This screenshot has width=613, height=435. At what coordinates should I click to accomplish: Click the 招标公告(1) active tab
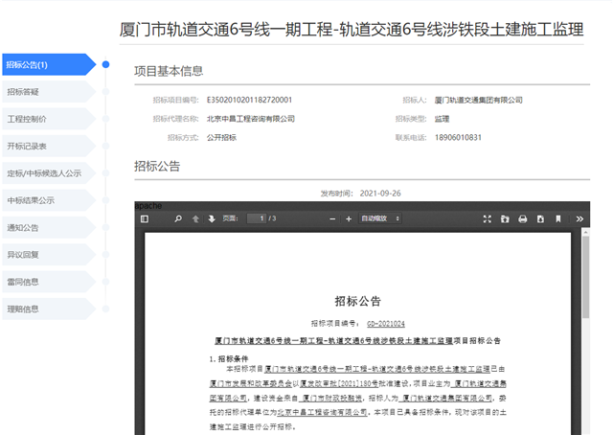pyautogui.click(x=46, y=65)
